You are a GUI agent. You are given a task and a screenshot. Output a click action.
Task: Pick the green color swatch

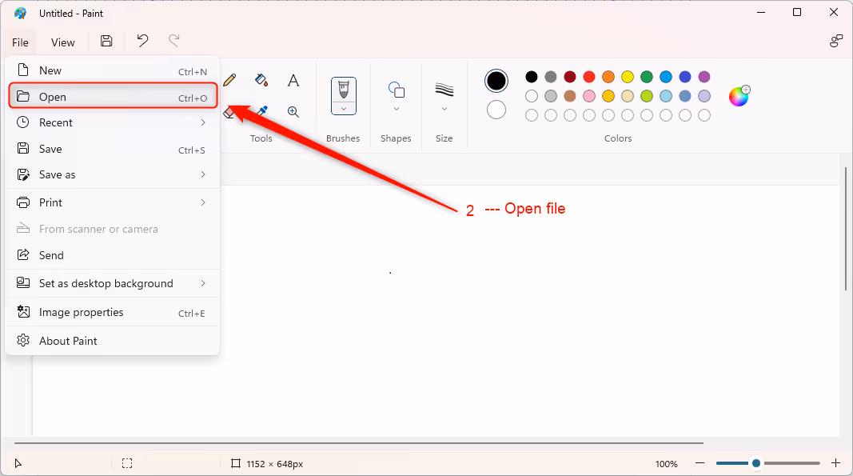click(x=646, y=77)
